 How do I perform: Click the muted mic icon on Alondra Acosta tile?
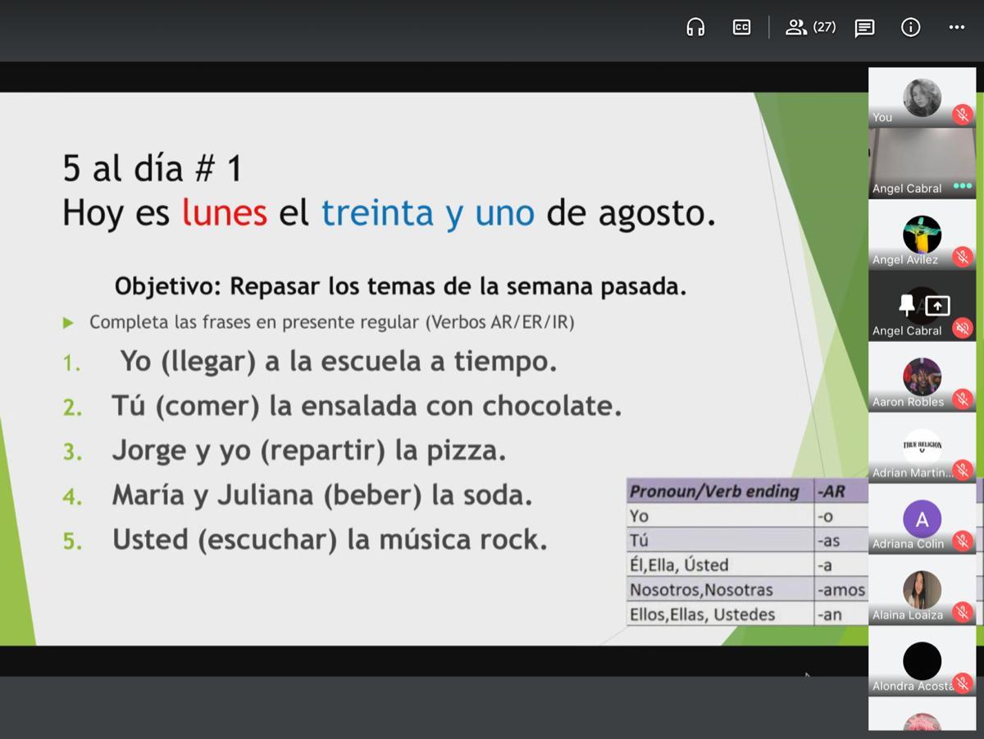click(963, 684)
